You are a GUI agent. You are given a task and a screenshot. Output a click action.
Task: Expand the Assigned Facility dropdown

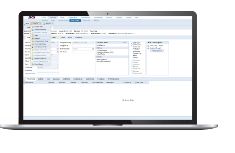coord(93,42)
